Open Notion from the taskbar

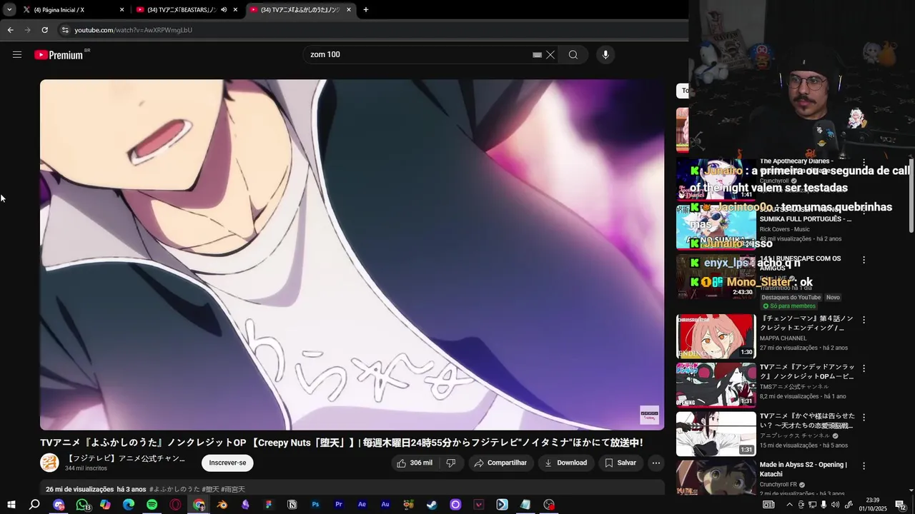pos(292,505)
